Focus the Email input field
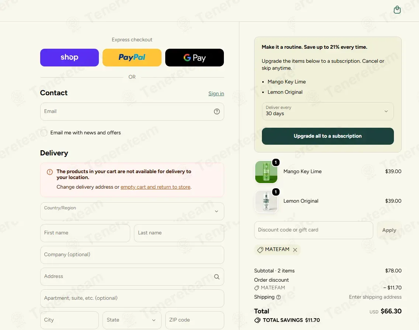419x330 pixels. click(132, 111)
